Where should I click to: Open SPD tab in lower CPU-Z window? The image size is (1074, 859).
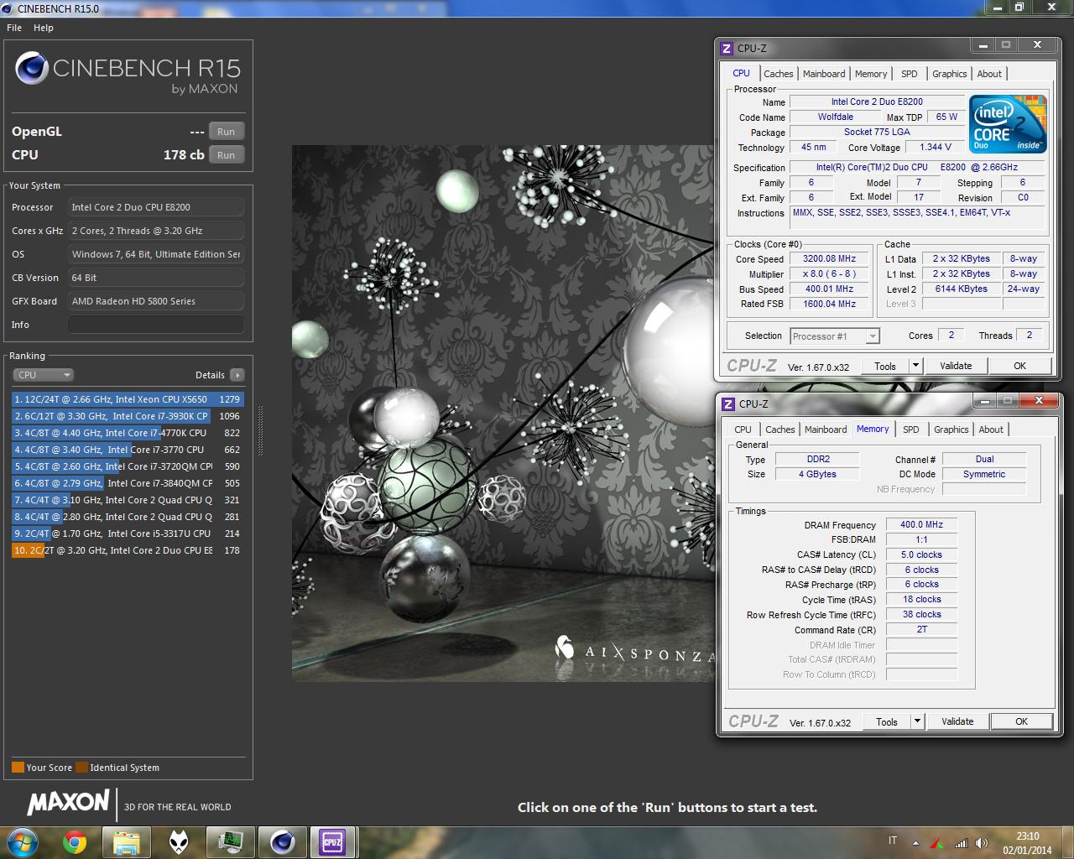pos(911,429)
